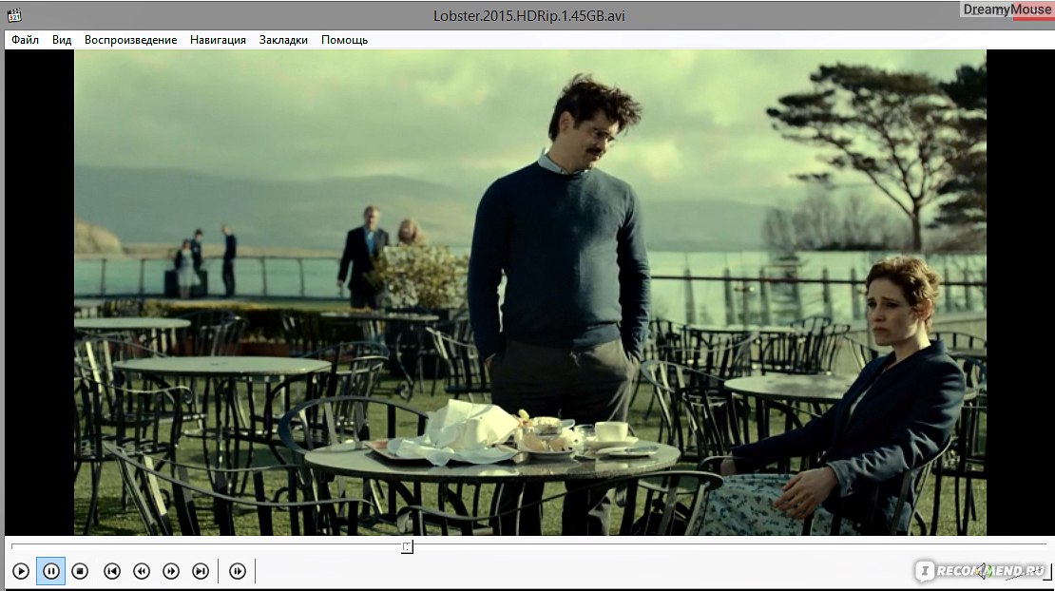Advance one frame with the step button
This screenshot has width=1055, height=591.
pos(238,571)
